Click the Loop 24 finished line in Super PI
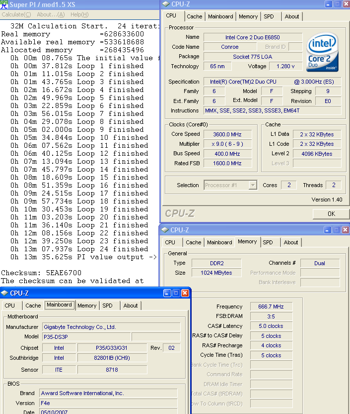The image size is (350, 414). [79, 249]
